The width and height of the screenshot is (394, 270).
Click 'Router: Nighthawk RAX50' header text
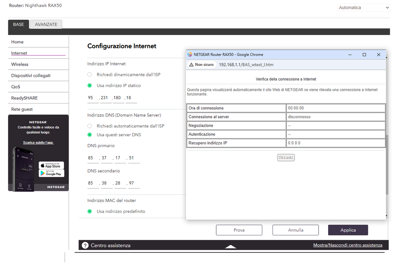35,6
